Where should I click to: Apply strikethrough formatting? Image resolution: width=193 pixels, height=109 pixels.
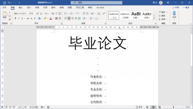[28, 18]
